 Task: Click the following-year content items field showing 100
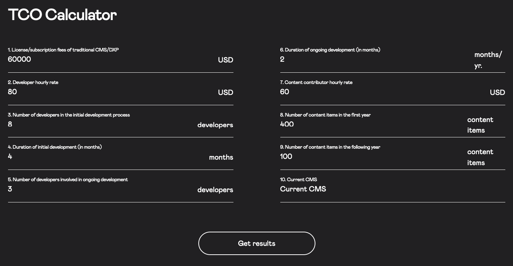(370, 157)
